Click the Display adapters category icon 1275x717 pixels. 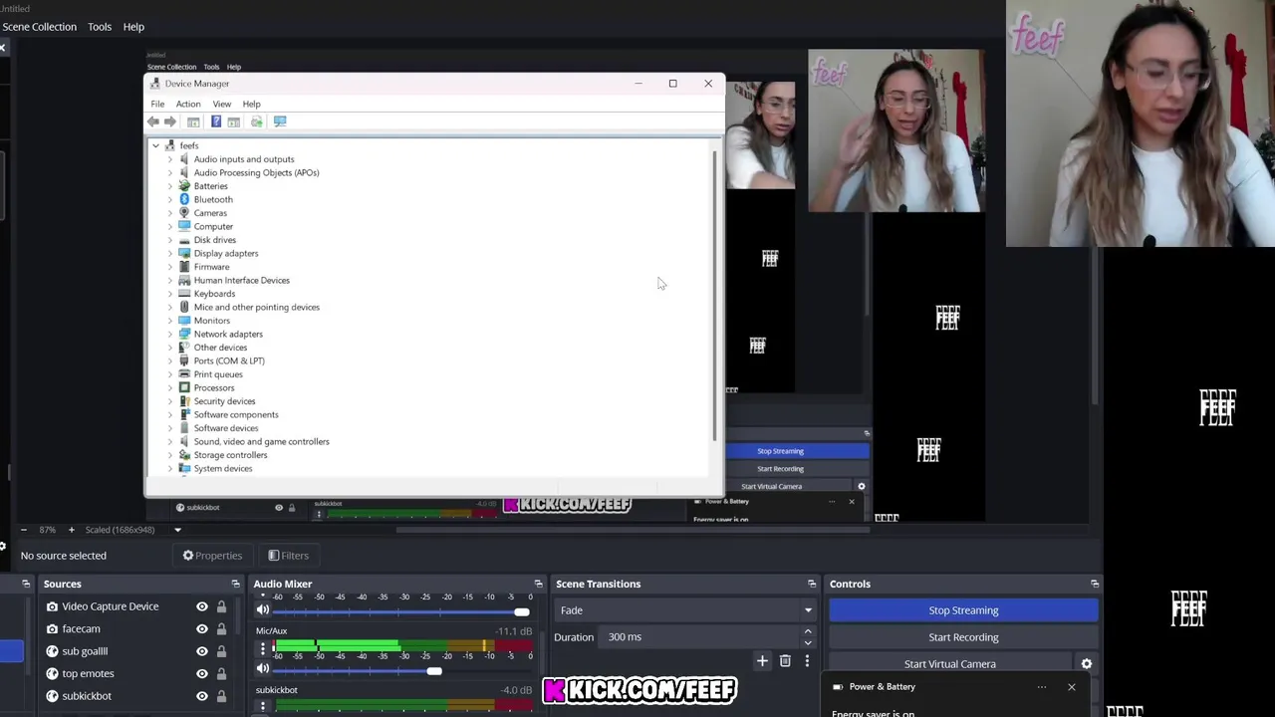tap(184, 253)
